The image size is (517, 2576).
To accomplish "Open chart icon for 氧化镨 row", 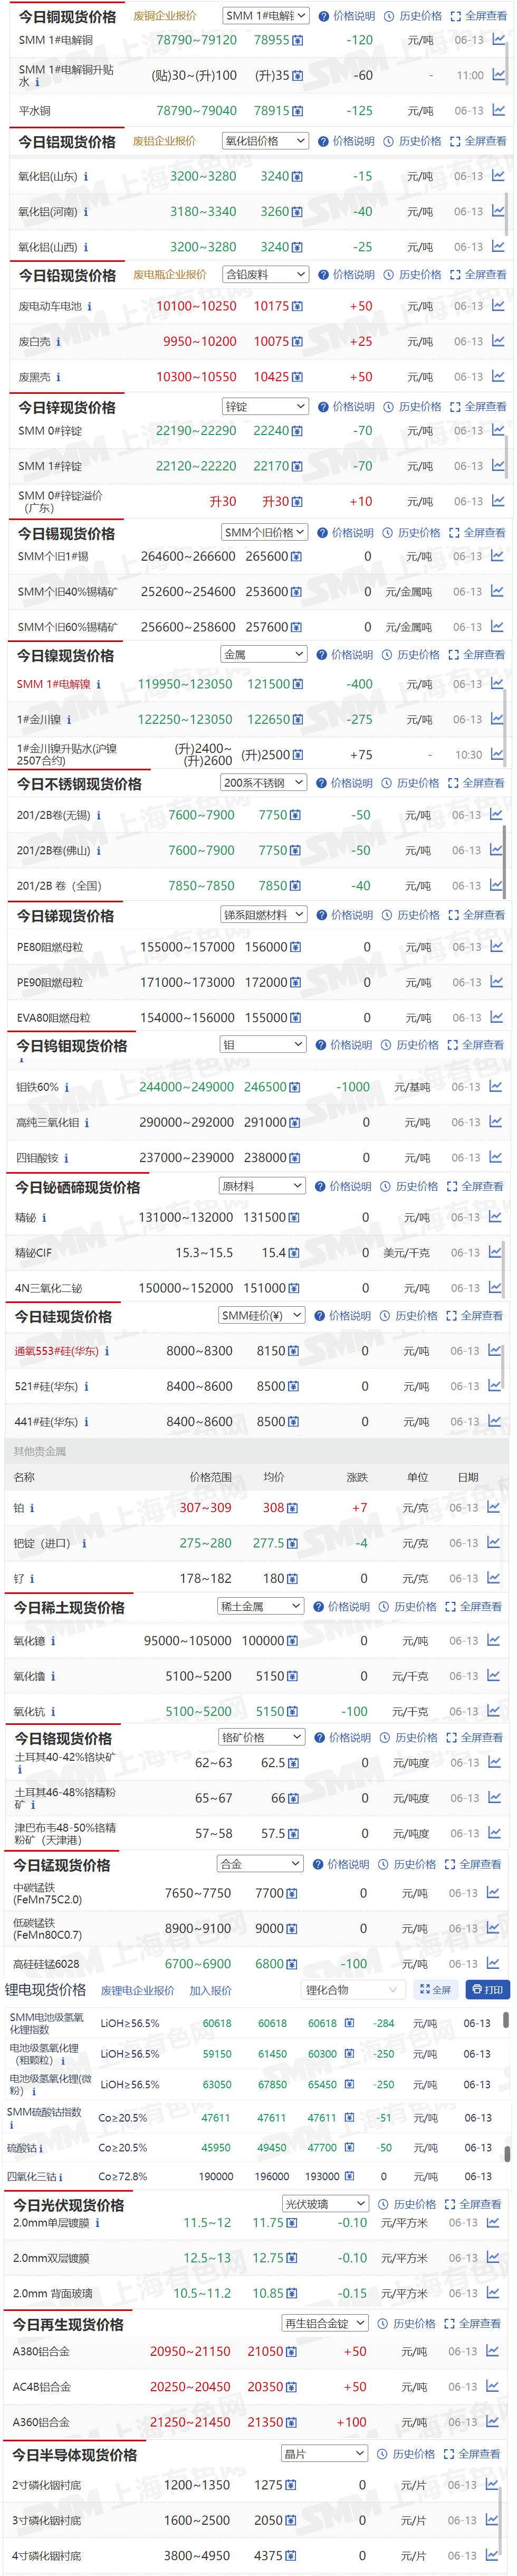I will 493,1641.
